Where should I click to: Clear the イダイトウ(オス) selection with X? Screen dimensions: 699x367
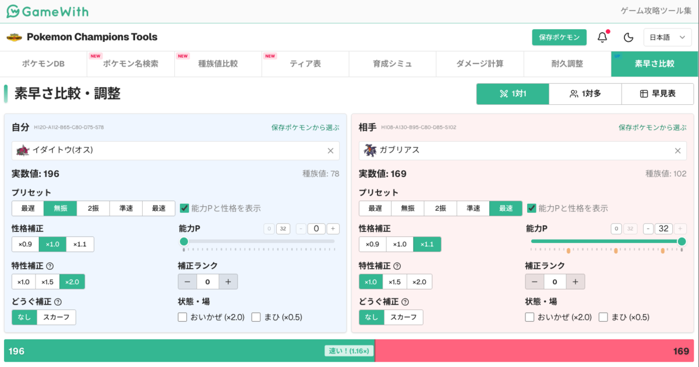pyautogui.click(x=330, y=150)
